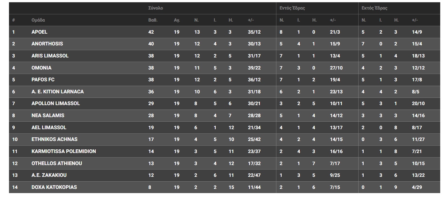443x197 pixels.
Task: Click ETHNIKOS ACHNAS team name
Action: [54, 139]
